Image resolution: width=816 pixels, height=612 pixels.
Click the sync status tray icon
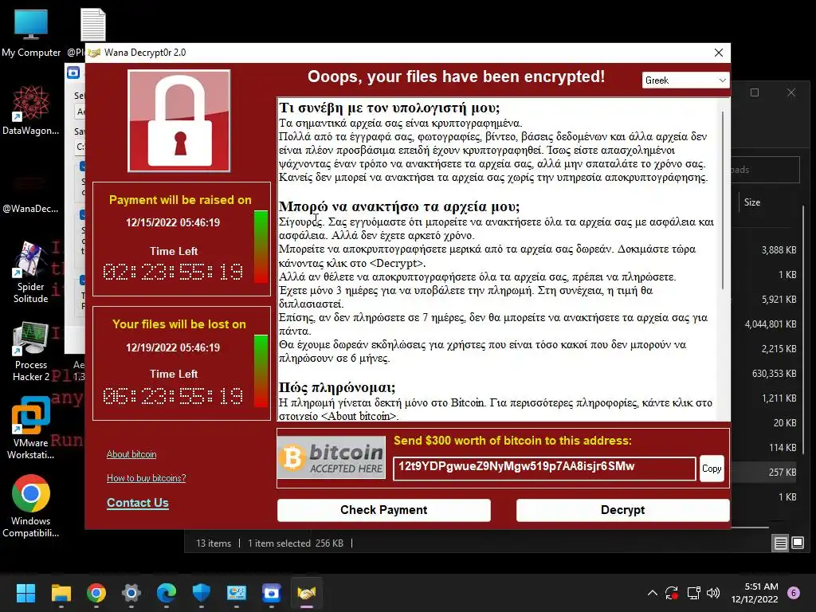(x=672, y=593)
